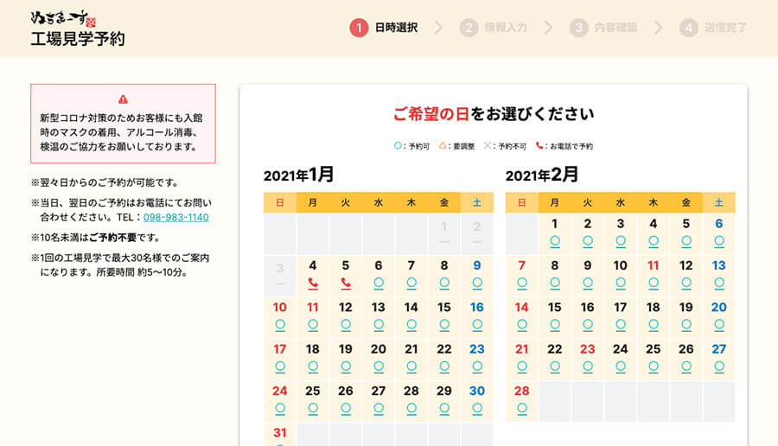Choose the circle icon under February 23

coord(588,366)
